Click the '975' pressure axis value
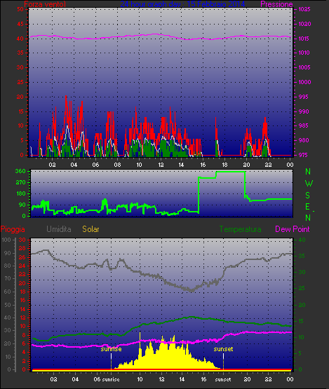 (303, 155)
